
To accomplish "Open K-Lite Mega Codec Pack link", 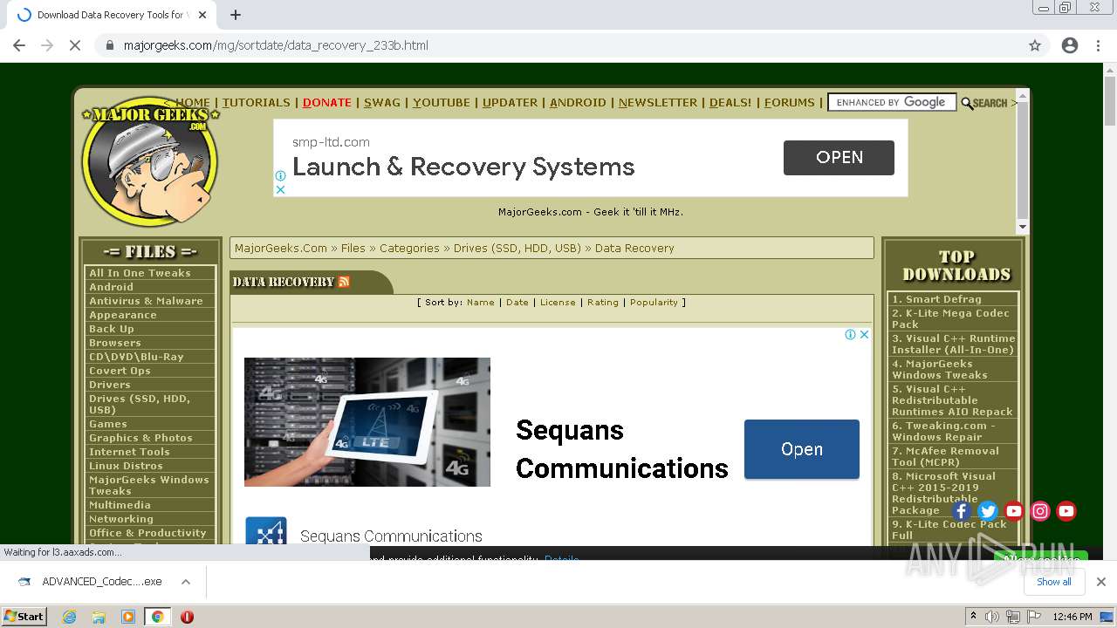I will (x=953, y=318).
